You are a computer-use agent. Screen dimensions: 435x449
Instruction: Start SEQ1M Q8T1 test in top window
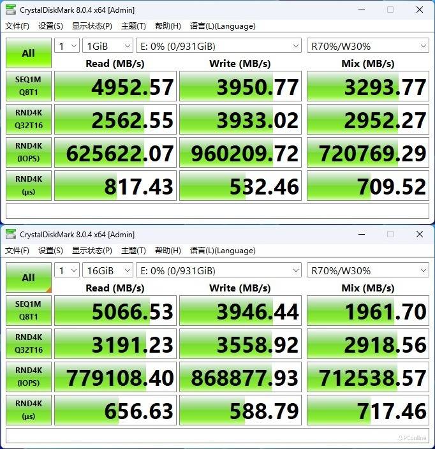tap(28, 86)
